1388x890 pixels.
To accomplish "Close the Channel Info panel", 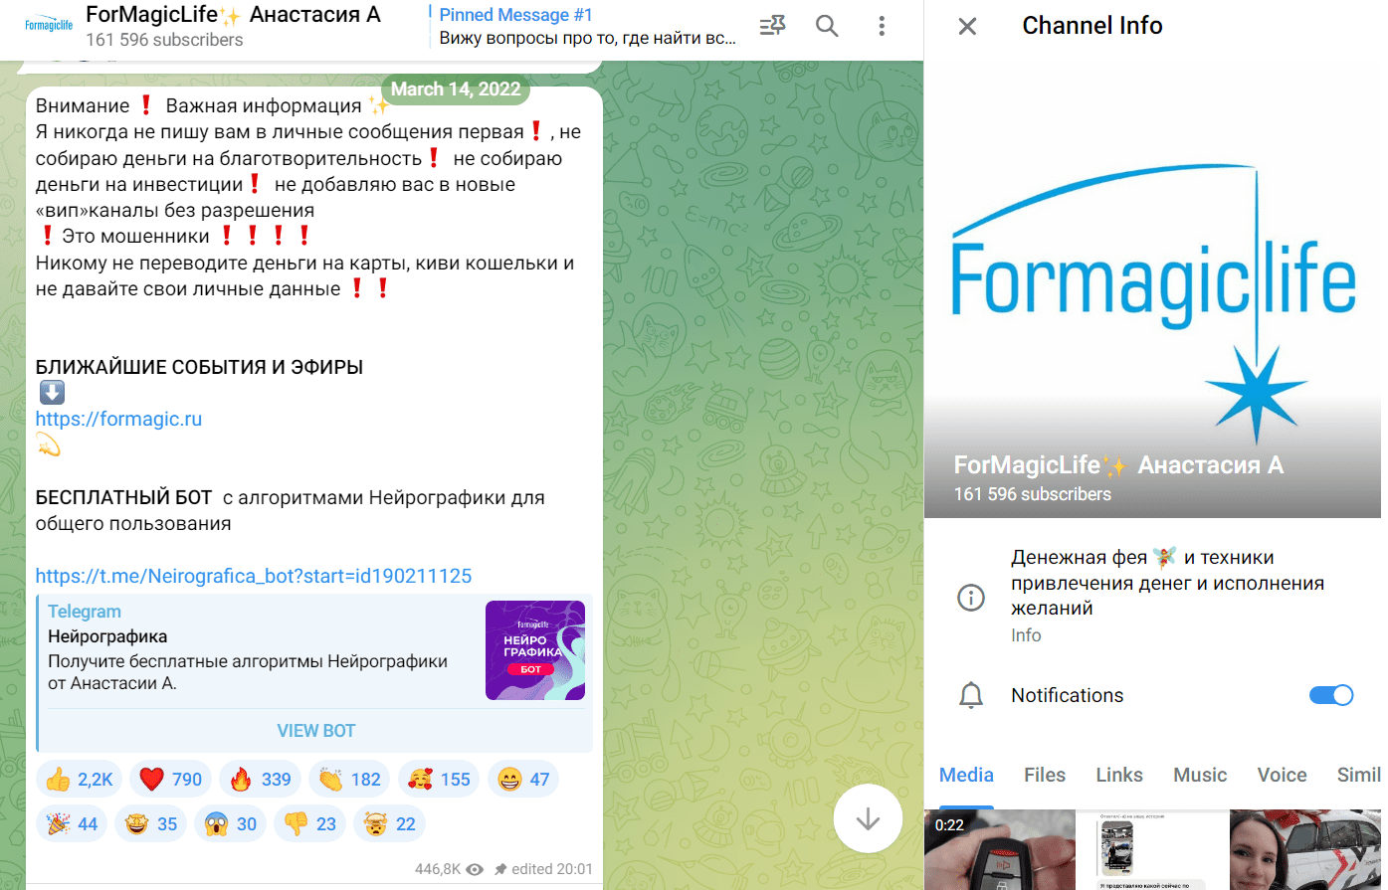I will [967, 26].
